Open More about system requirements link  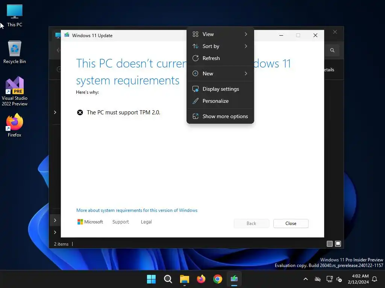[137, 210]
